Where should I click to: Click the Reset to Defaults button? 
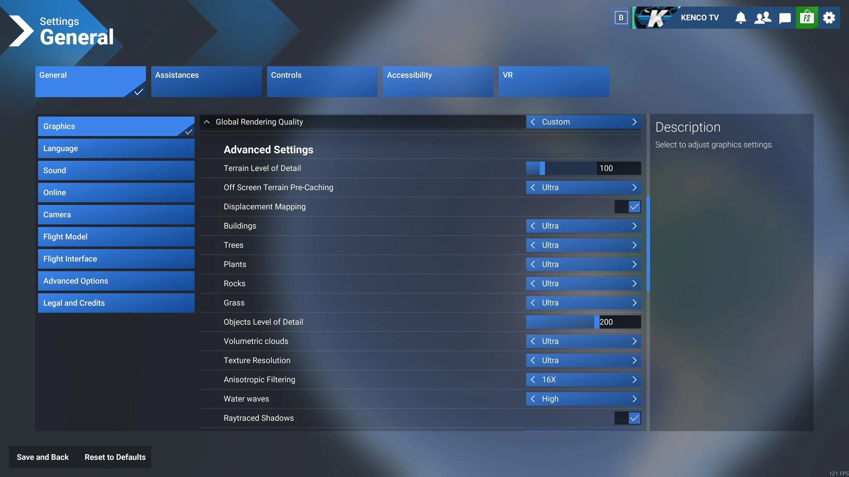point(115,457)
